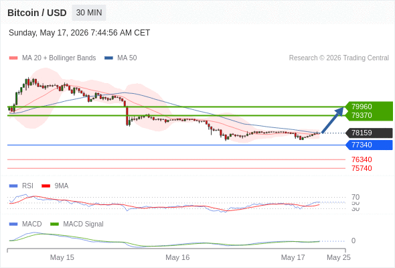Click the 75740 red support level label
Screen dimensions: 395x268
[362, 168]
